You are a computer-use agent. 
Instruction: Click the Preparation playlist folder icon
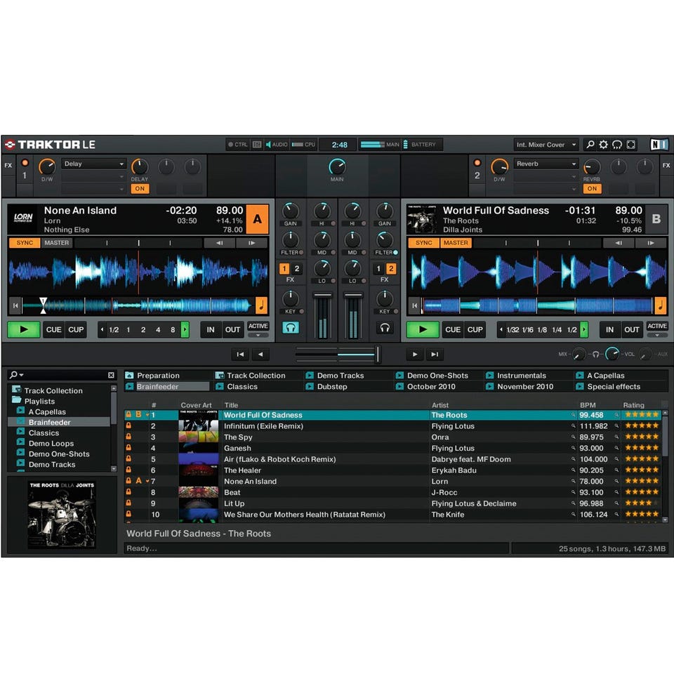pyautogui.click(x=129, y=375)
